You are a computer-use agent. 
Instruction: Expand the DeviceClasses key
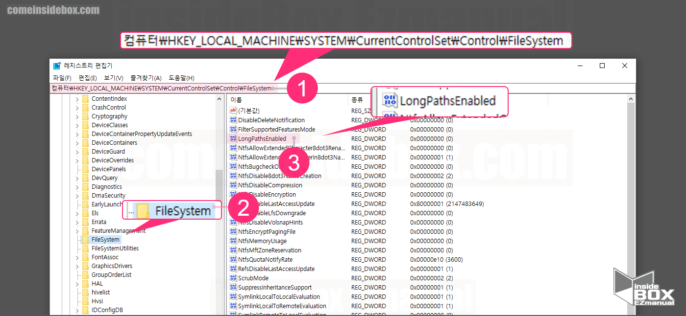coord(77,125)
